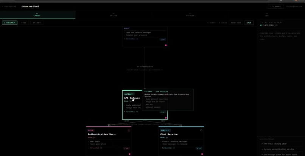The width and height of the screenshot is (305, 156).
Task: Click the pink dot on React node
Action: [166, 45]
